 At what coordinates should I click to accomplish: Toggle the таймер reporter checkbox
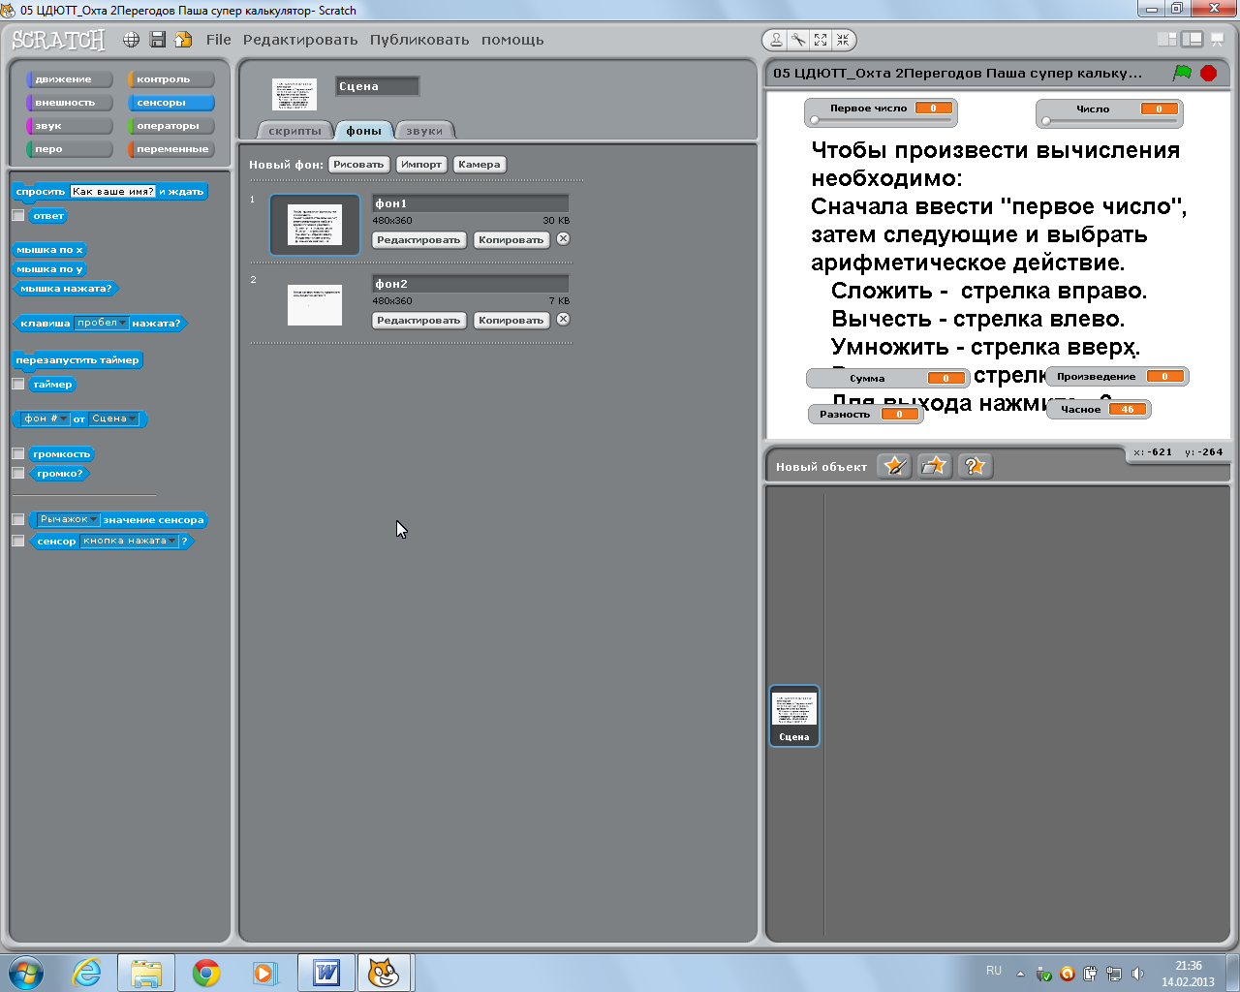click(17, 385)
